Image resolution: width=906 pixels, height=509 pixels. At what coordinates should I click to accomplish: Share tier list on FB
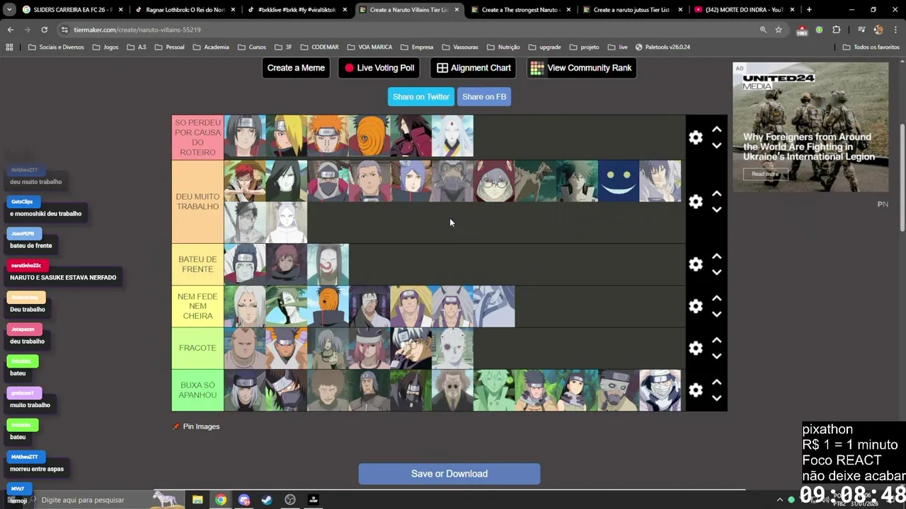[x=484, y=97]
